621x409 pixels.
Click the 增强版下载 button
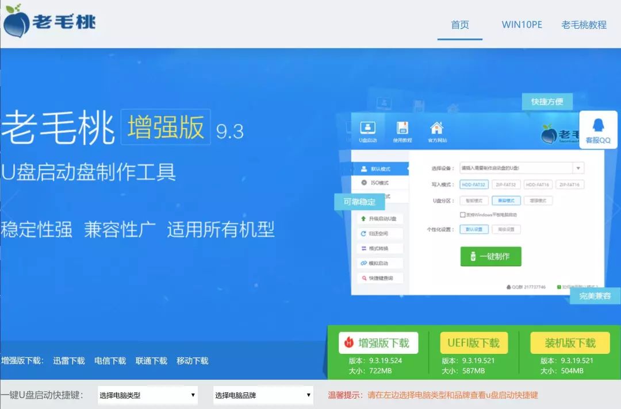point(378,343)
